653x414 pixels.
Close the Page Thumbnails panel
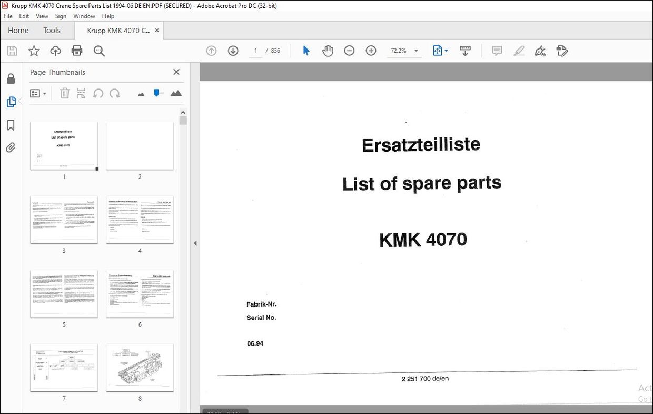[x=176, y=72]
